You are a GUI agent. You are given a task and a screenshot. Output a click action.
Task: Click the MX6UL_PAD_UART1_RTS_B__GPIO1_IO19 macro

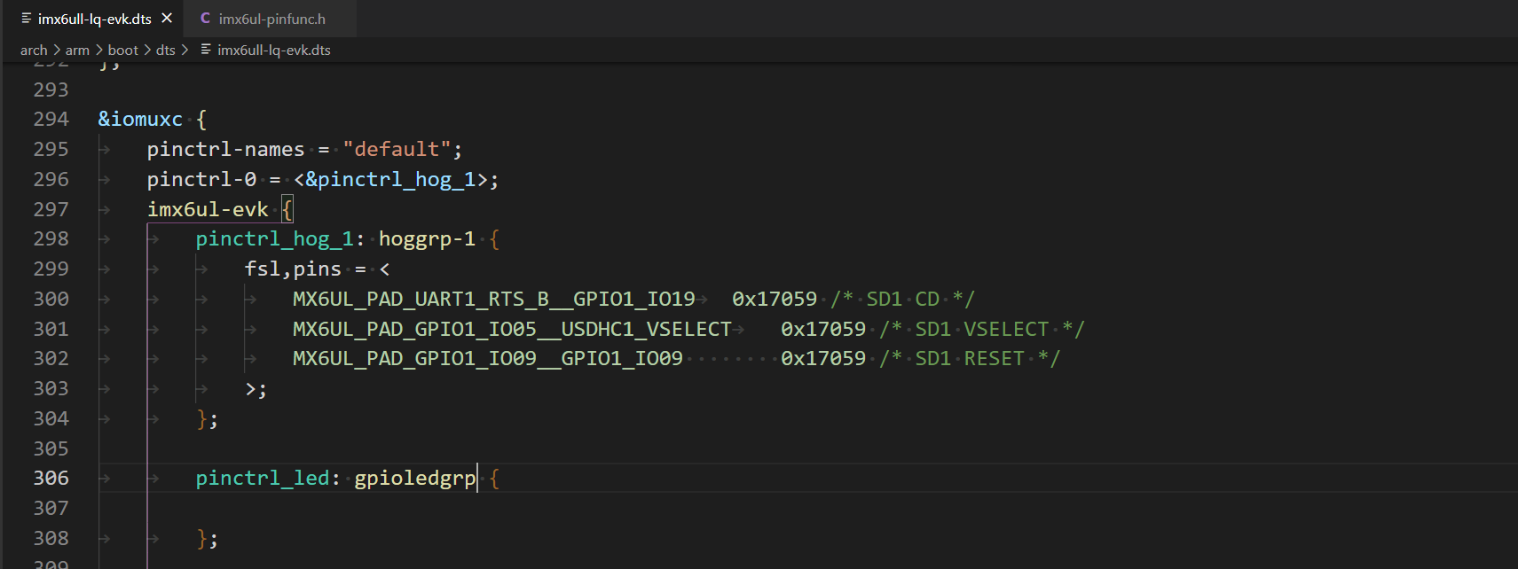coord(493,299)
